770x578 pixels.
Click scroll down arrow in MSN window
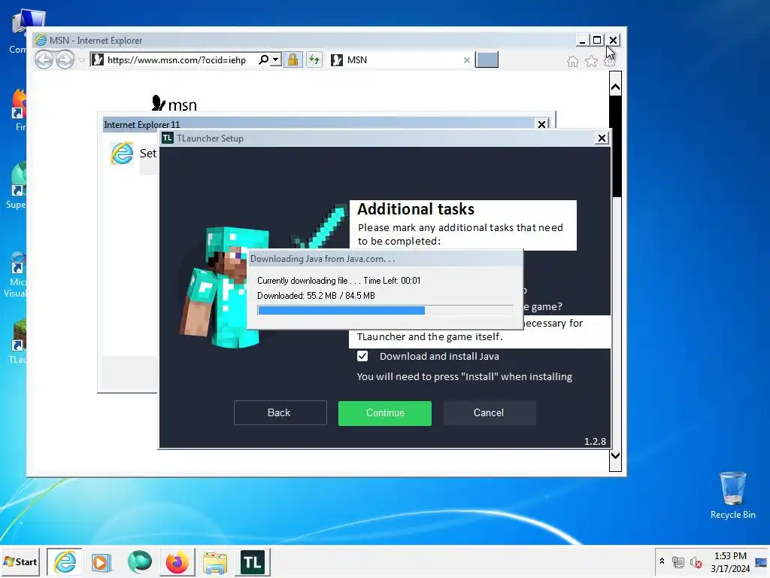(x=615, y=455)
